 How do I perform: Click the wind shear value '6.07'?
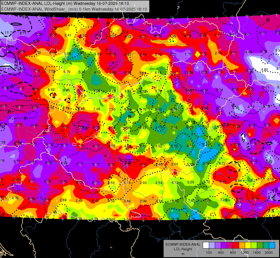point(263,33)
